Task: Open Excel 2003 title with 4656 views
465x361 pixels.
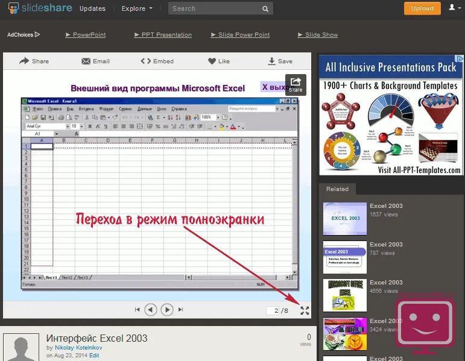Action: 386,282
